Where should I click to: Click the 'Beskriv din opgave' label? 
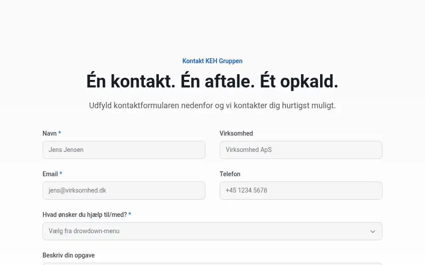pos(69,255)
